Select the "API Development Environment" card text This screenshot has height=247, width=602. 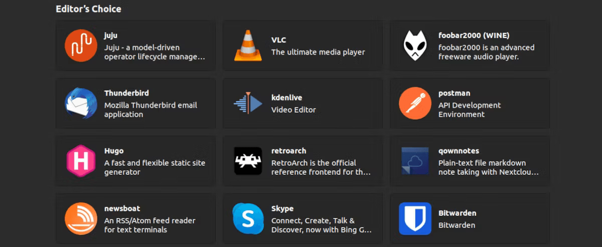[470, 110]
